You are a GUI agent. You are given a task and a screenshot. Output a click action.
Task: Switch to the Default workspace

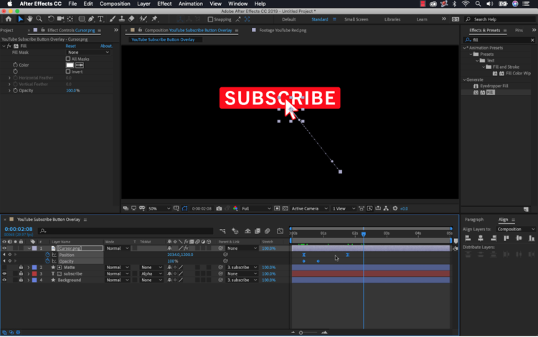click(289, 19)
